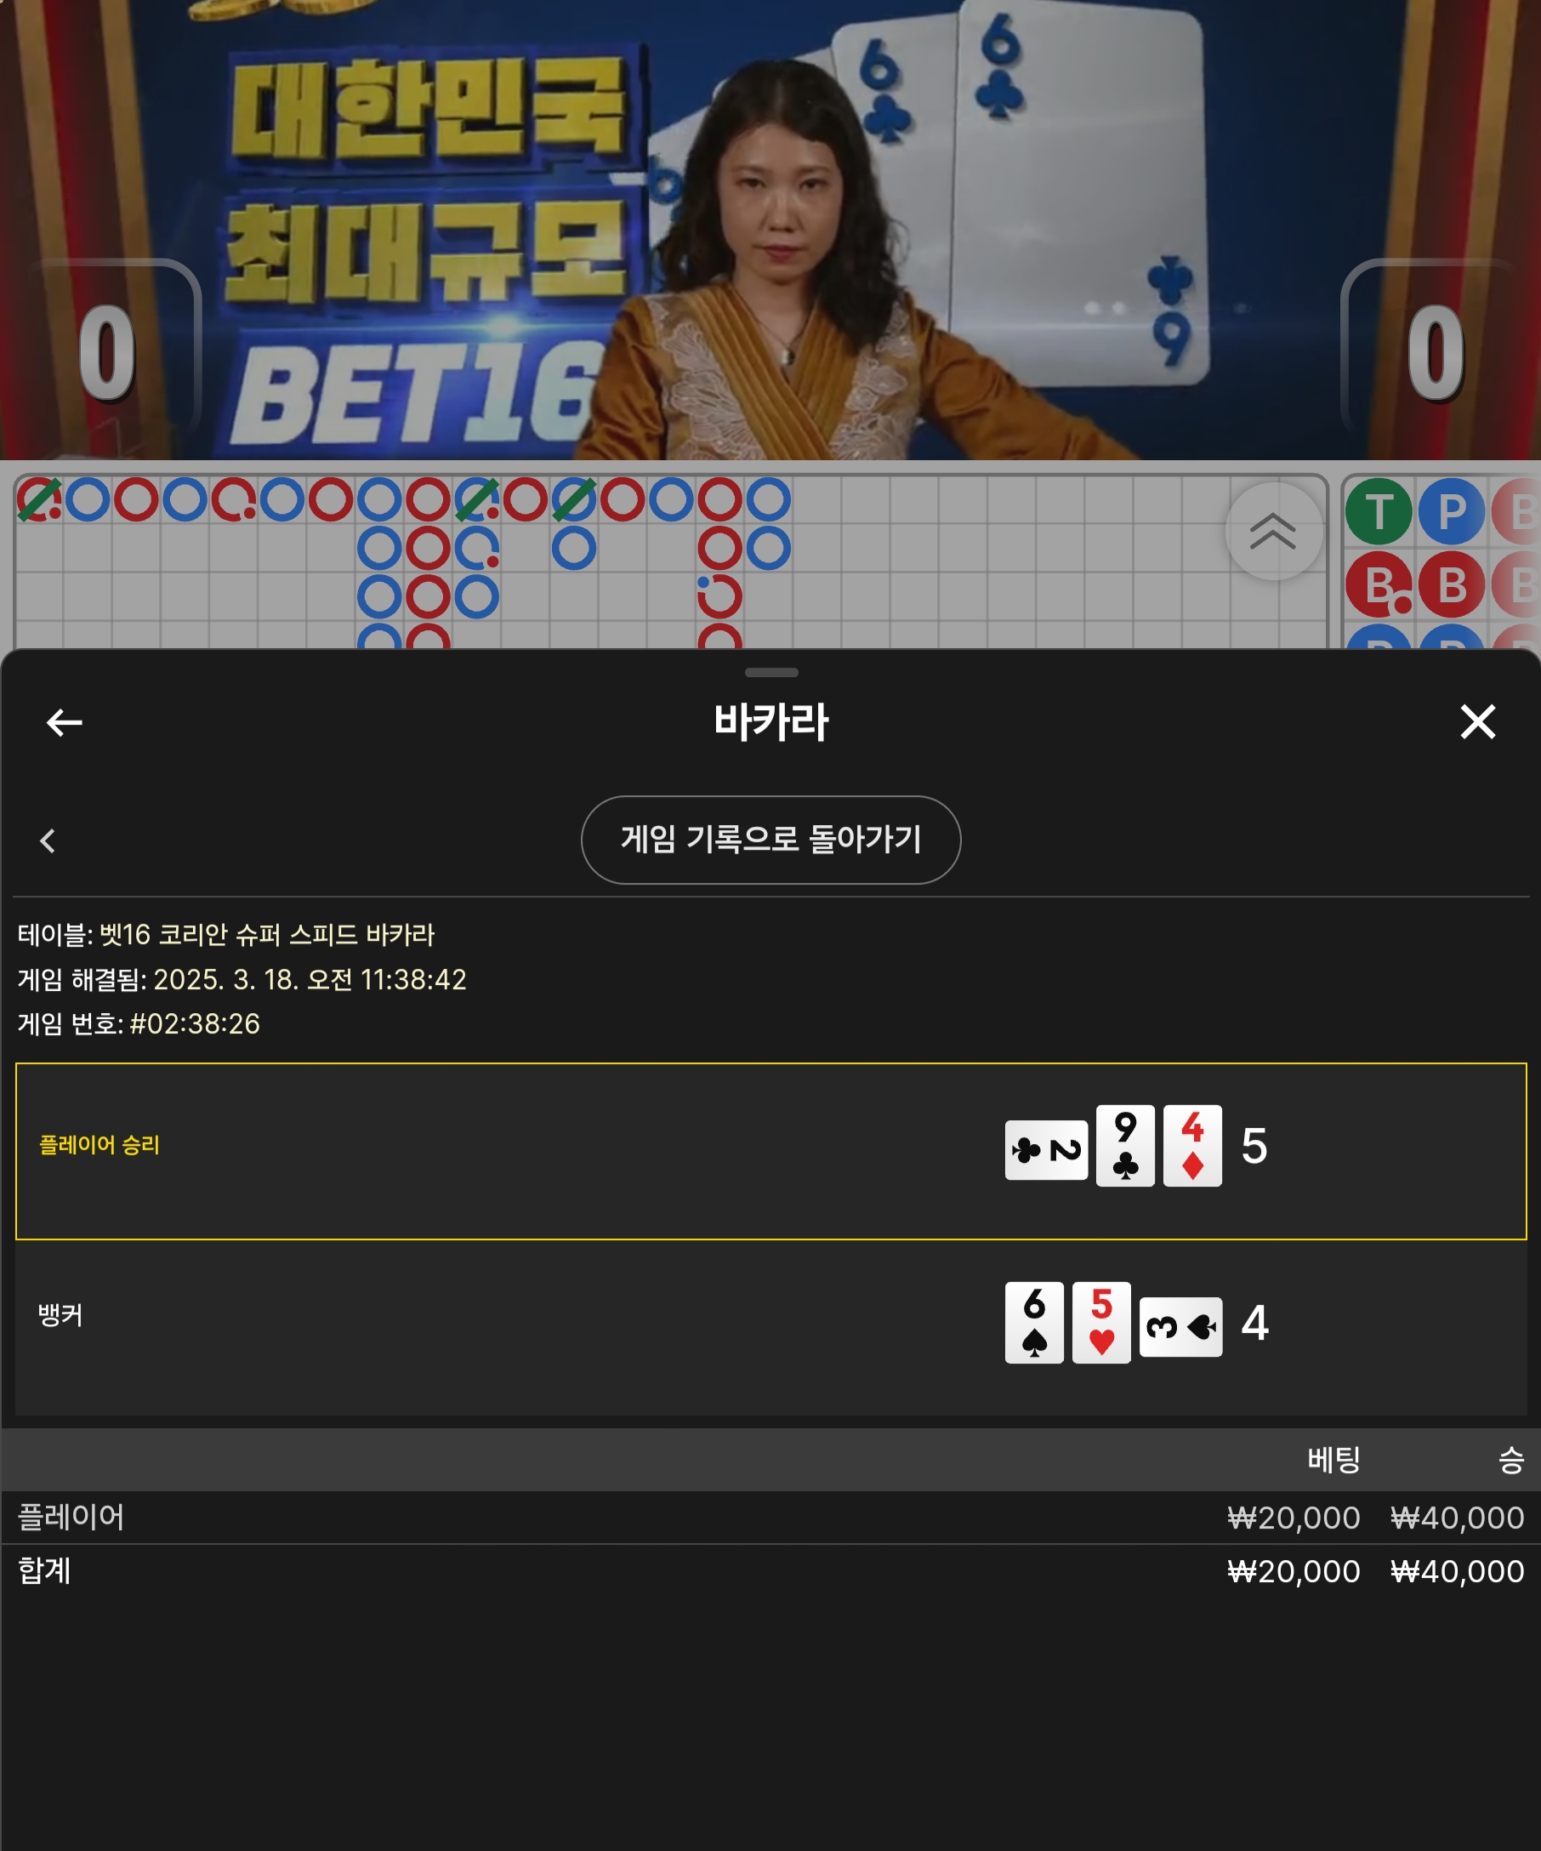Click the player's 9 of clubs card
1541x1851 pixels.
[x=1125, y=1146]
